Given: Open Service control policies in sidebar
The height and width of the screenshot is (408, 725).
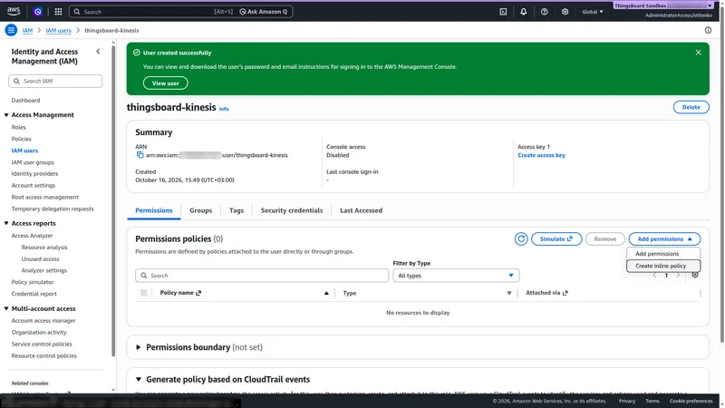Looking at the screenshot, I should click(x=42, y=345).
